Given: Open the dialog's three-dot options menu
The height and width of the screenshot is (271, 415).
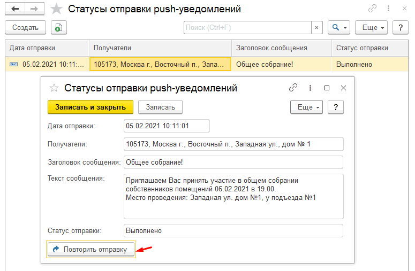Looking at the screenshot, I should [x=310, y=88].
